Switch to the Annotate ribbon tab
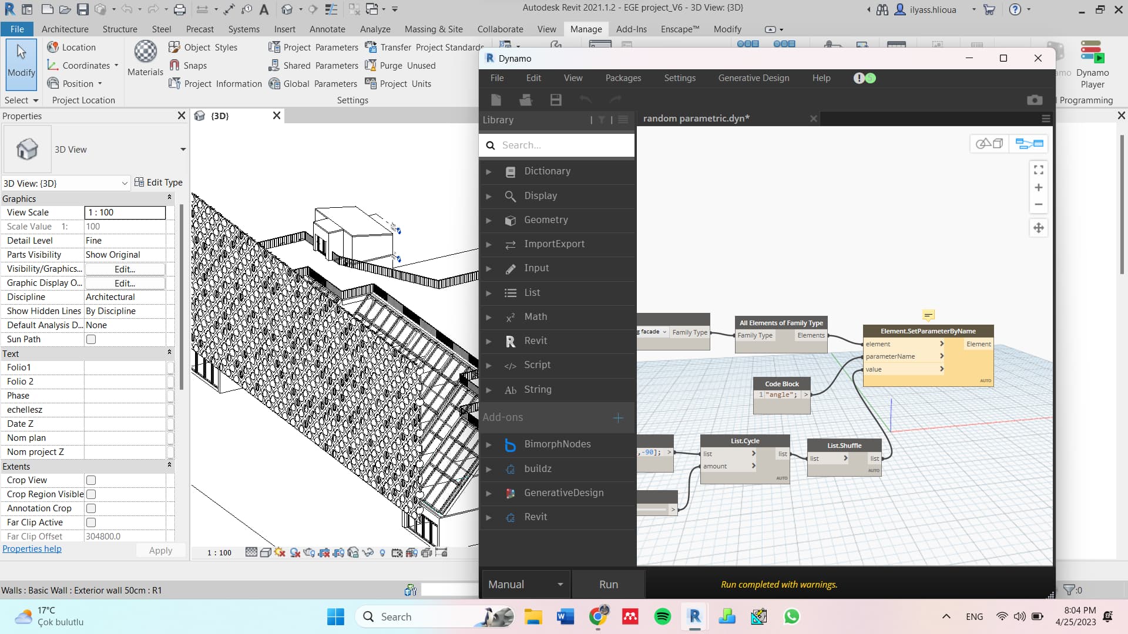 327,29
